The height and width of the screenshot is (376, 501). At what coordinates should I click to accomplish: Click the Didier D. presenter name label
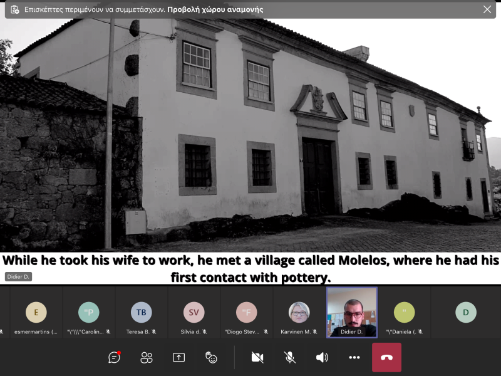19,276
